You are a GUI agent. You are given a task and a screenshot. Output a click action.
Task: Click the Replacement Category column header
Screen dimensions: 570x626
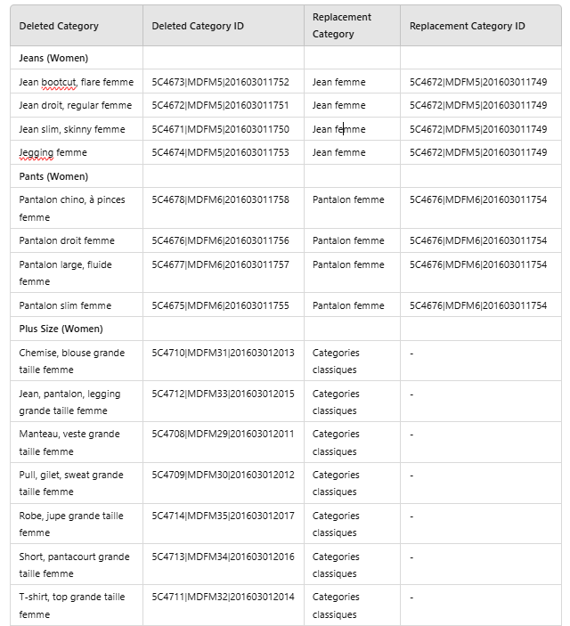point(342,26)
